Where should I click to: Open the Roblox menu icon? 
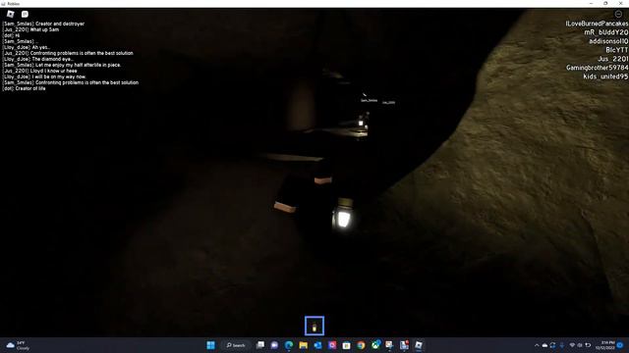[x=11, y=14]
